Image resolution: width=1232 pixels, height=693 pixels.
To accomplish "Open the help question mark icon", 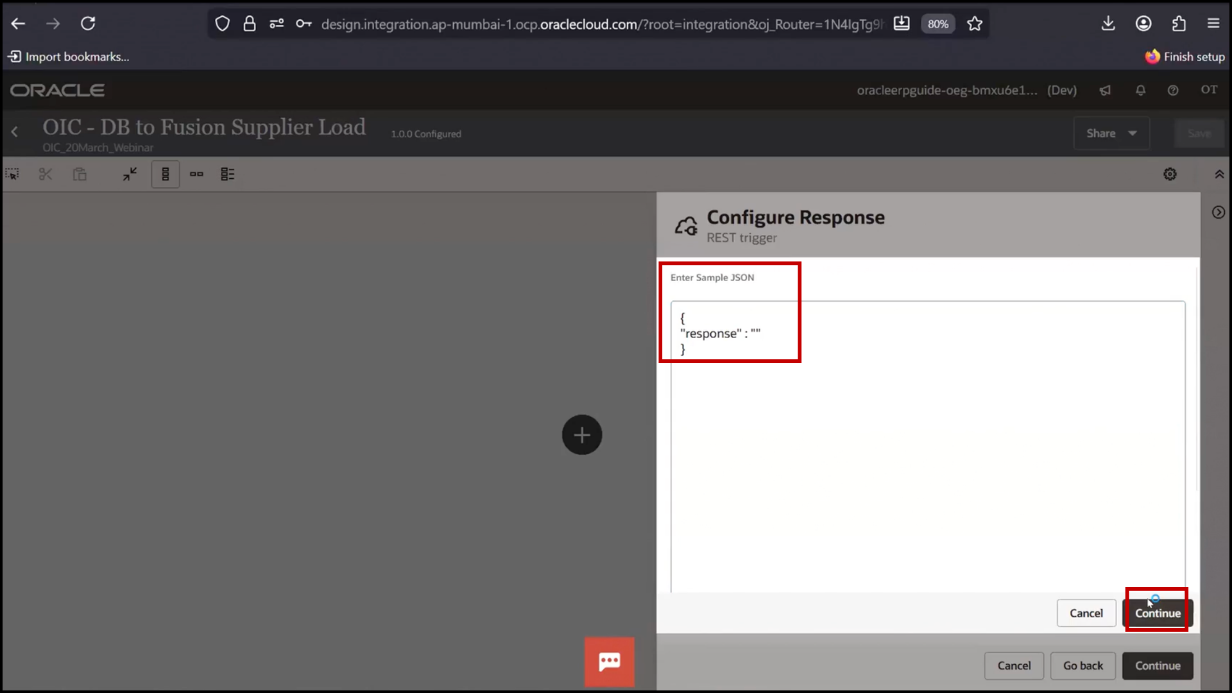I will tap(1173, 90).
